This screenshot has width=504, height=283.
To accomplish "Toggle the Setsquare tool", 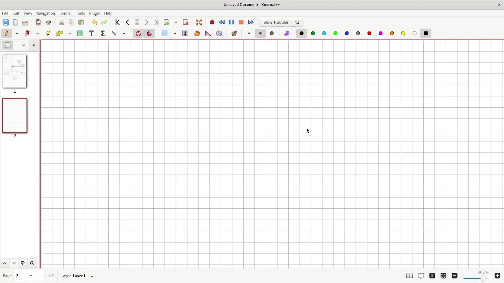I will click(x=208, y=33).
